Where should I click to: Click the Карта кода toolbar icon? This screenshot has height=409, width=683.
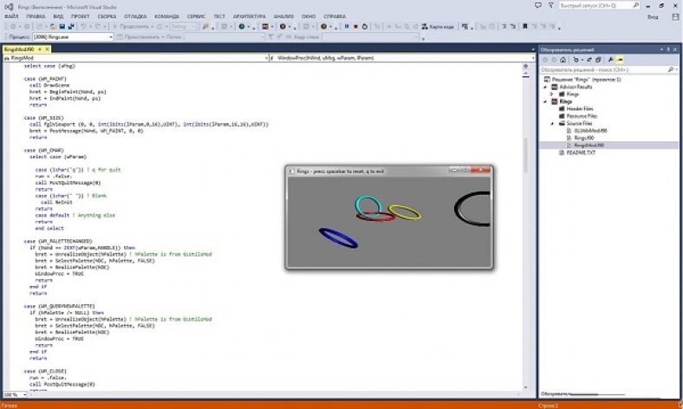pos(438,27)
